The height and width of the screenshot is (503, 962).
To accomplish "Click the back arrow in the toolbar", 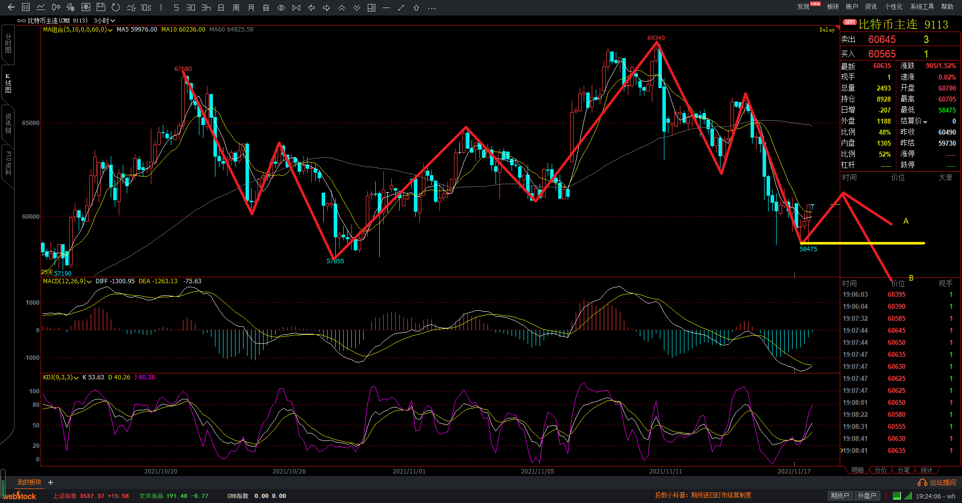I will pyautogui.click(x=11, y=8).
